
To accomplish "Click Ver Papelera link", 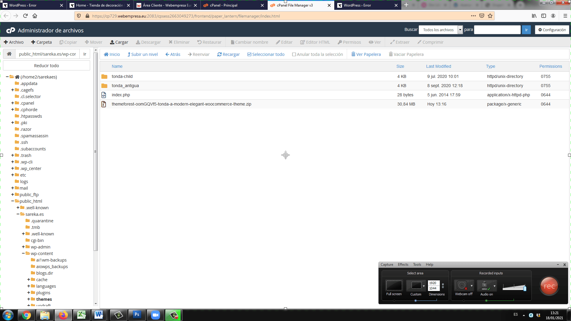I will pos(366,54).
